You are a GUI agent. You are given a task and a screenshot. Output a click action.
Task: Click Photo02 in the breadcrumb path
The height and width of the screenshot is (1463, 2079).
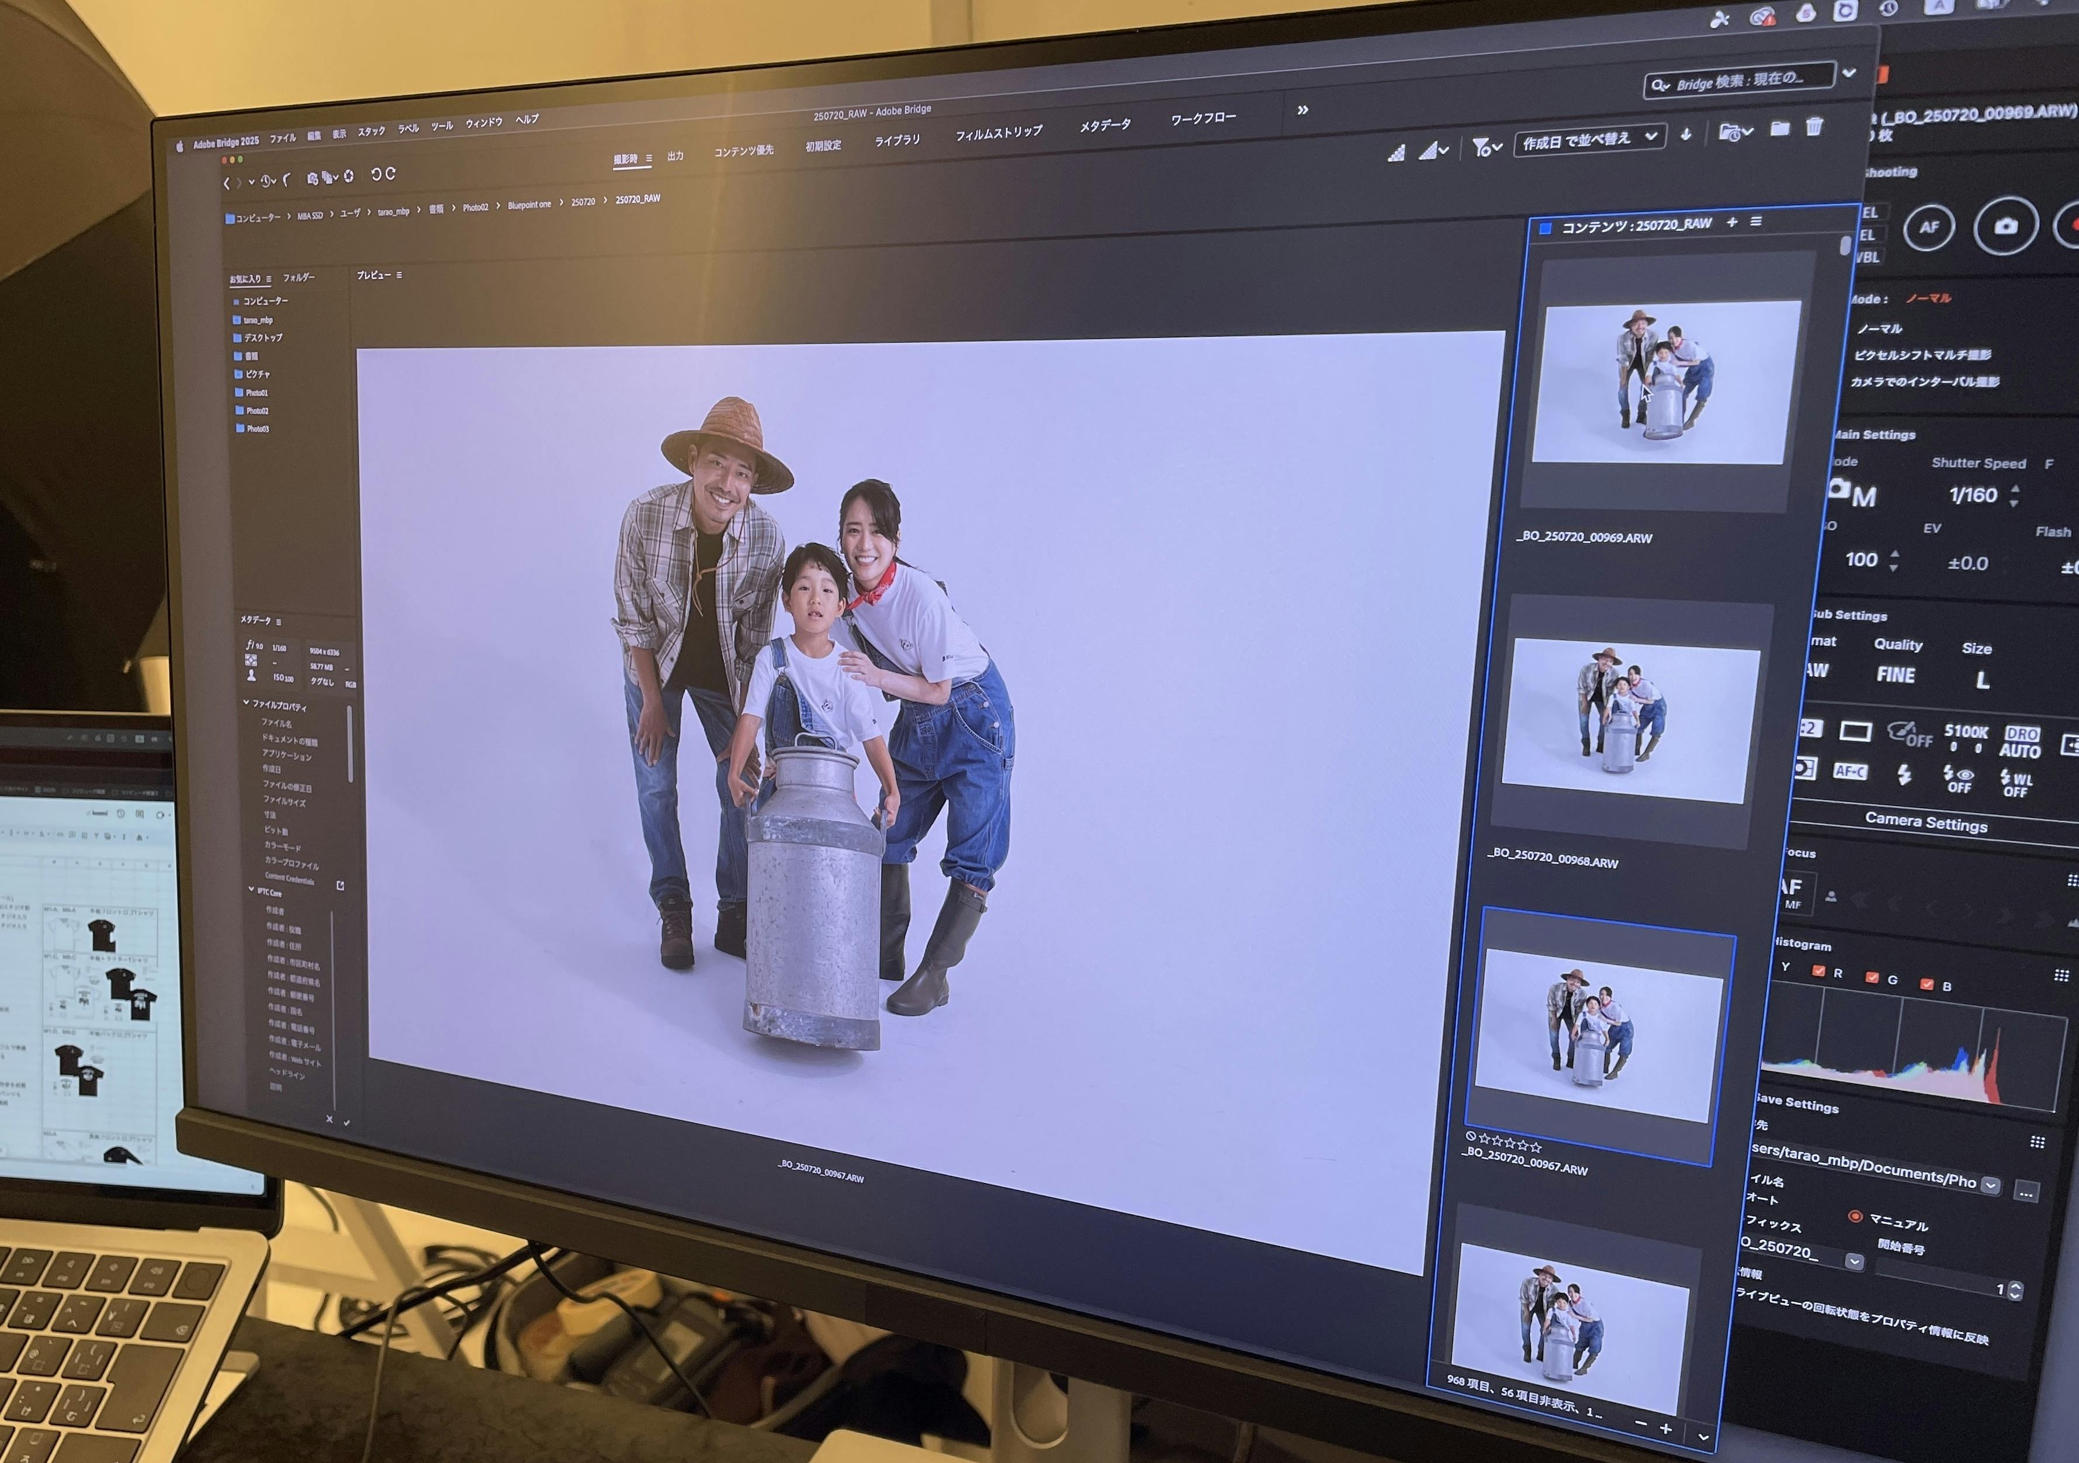pos(476,207)
